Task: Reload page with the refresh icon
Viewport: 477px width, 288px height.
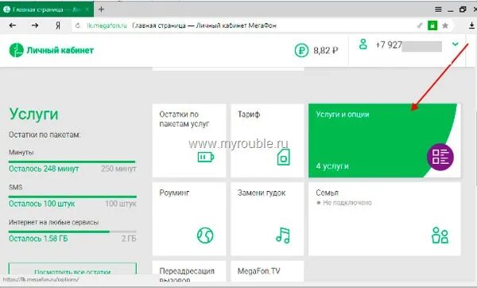Action: tap(78, 26)
